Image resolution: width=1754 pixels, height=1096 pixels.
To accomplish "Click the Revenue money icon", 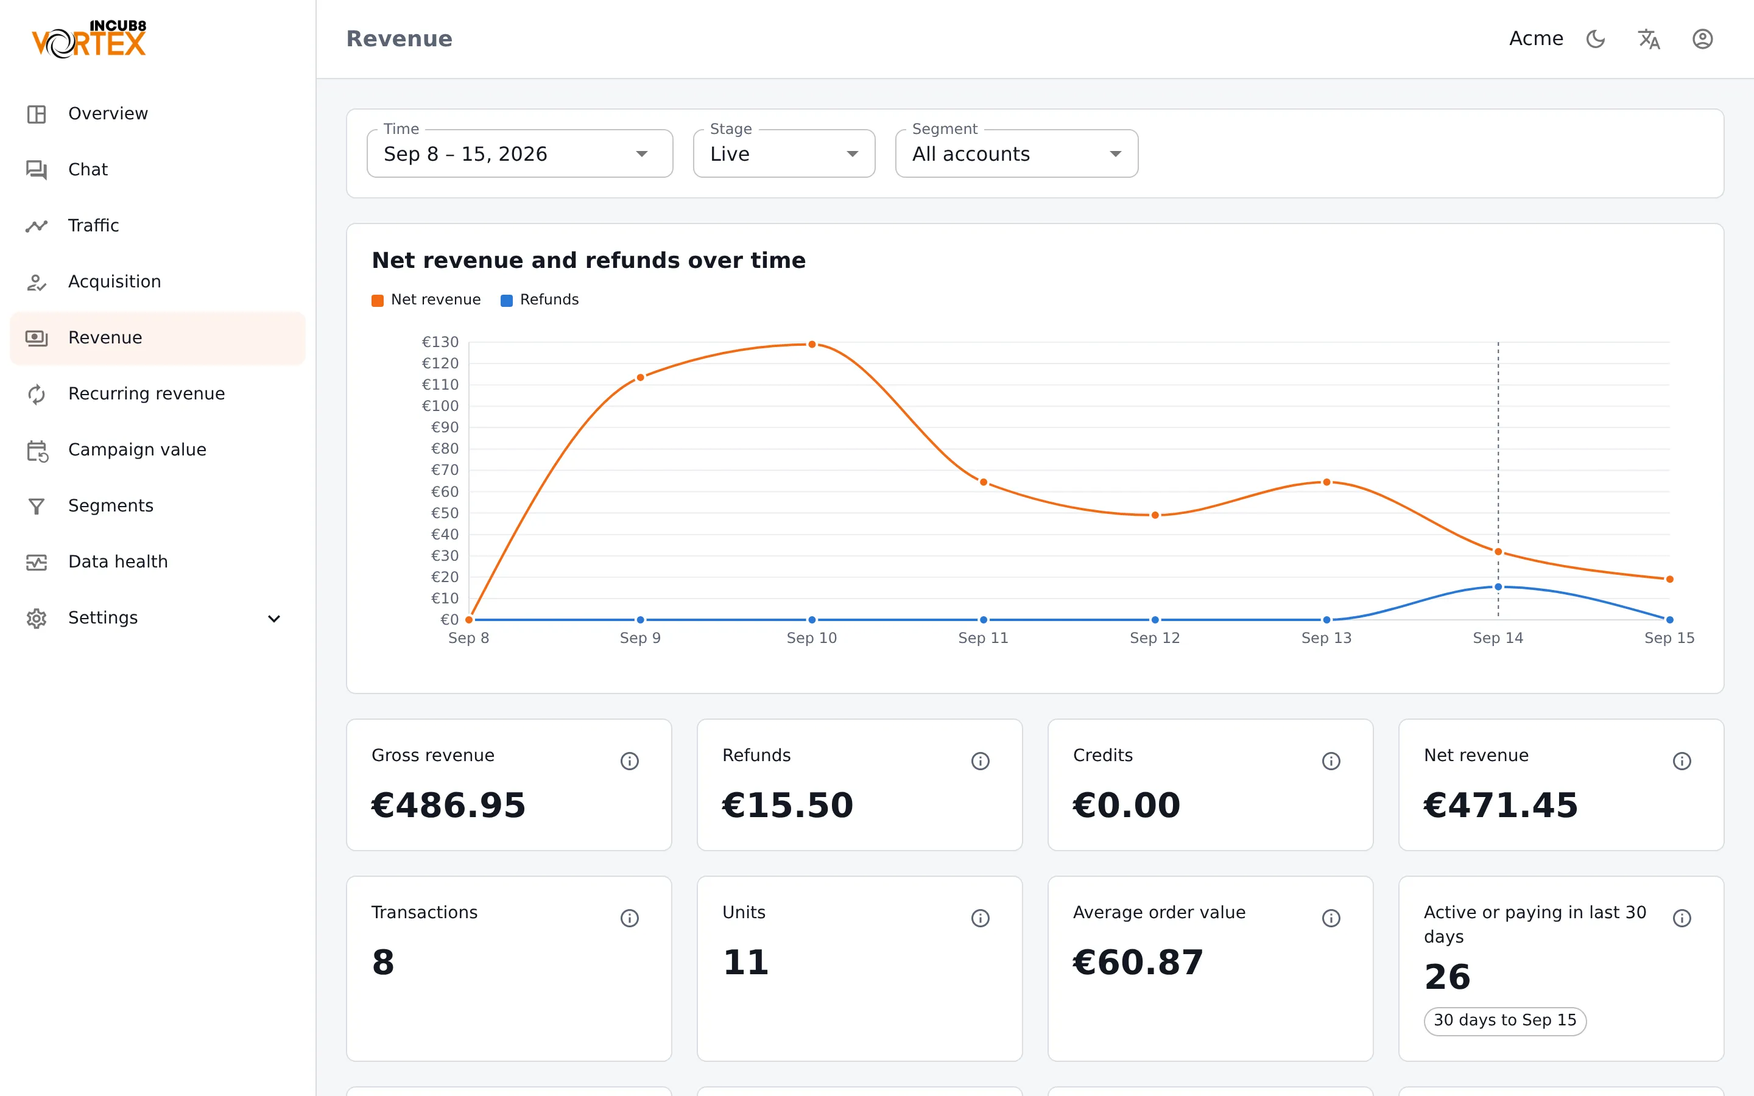I will point(37,338).
